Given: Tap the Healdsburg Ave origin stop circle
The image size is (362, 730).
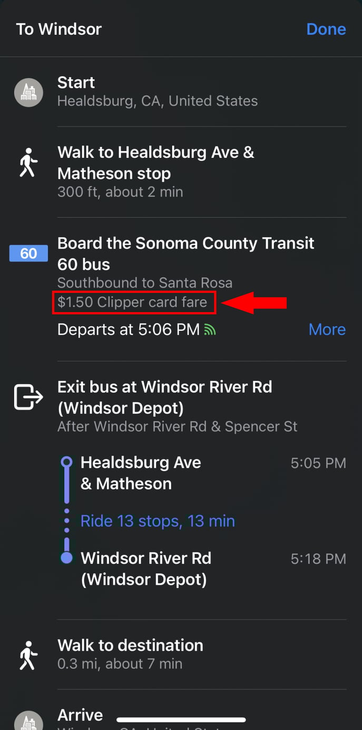Looking at the screenshot, I should coord(66,462).
